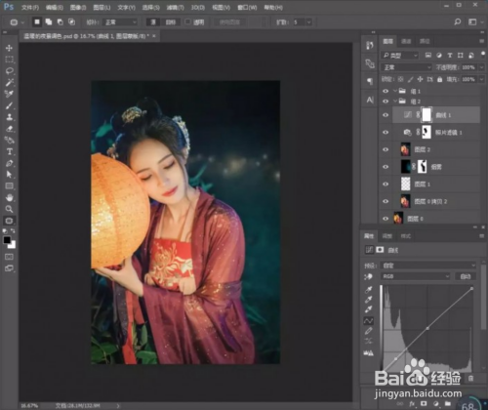This screenshot has width=488, height=410.
Task: Click the foreground black color swatch
Action: pyautogui.click(x=7, y=240)
